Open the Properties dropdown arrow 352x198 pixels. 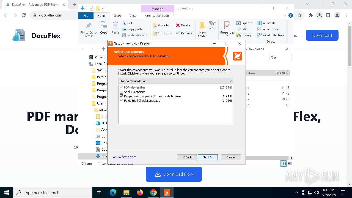(x=227, y=36)
